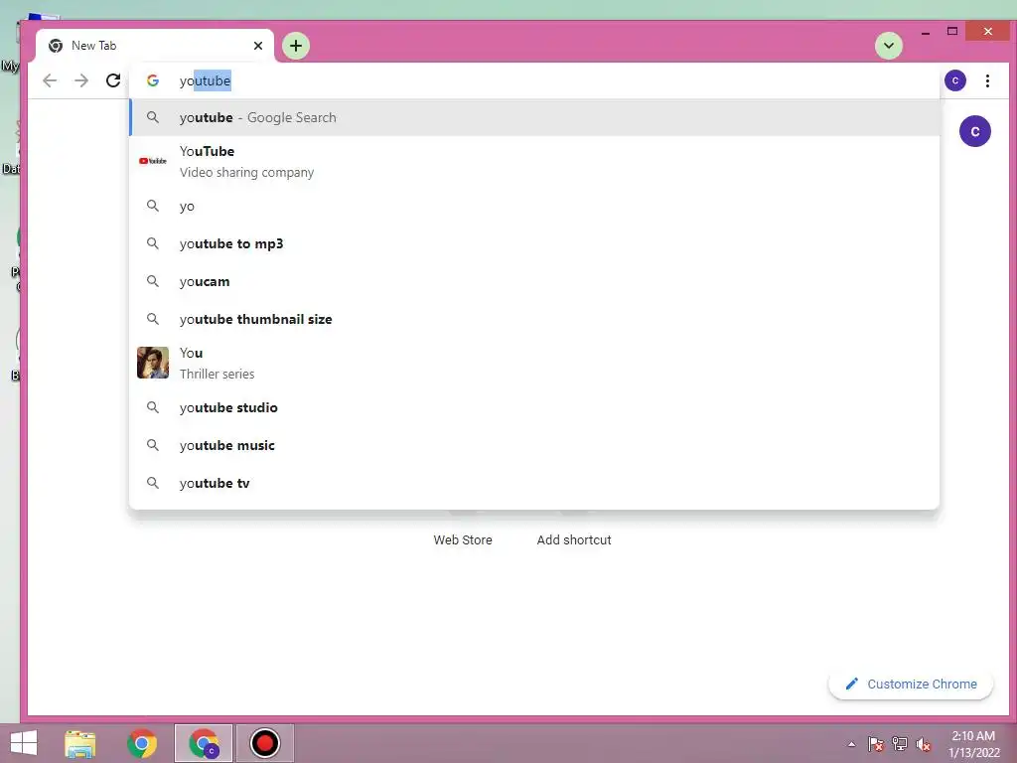Click the network status tray icon
This screenshot has width=1017, height=763.
[x=900, y=744]
